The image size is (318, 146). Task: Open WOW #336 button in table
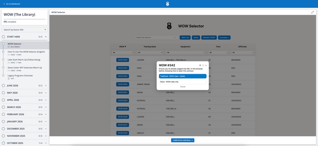[x=122, y=133]
